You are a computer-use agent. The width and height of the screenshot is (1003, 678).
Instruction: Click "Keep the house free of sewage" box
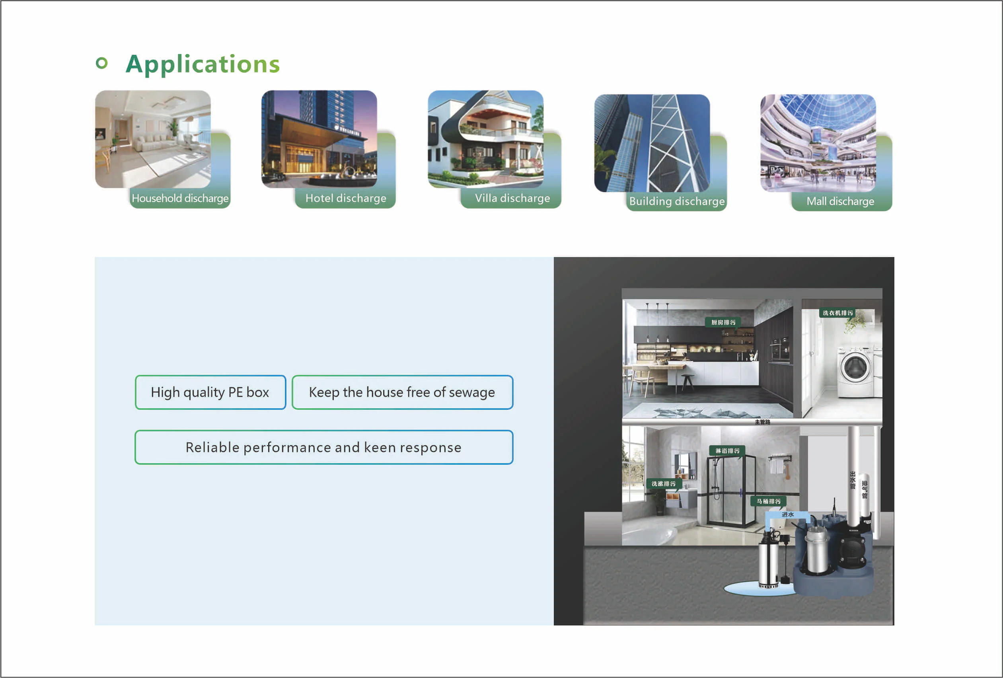click(x=402, y=392)
